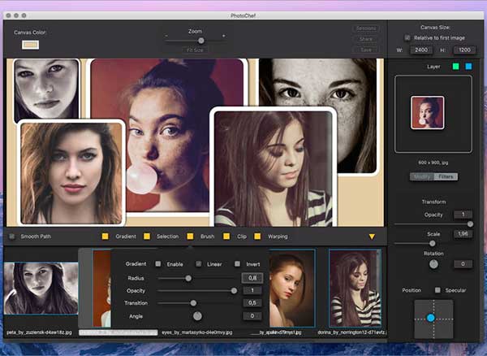The image size is (487, 356).
Task: Click the dorina_by_norrington12 file name
Action: tap(351, 332)
